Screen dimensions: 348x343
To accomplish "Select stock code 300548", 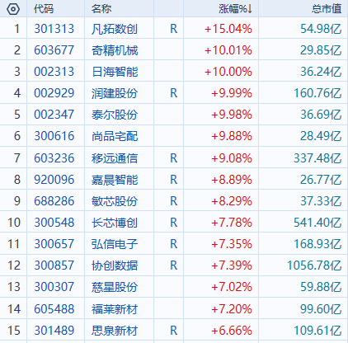I will [54, 223].
